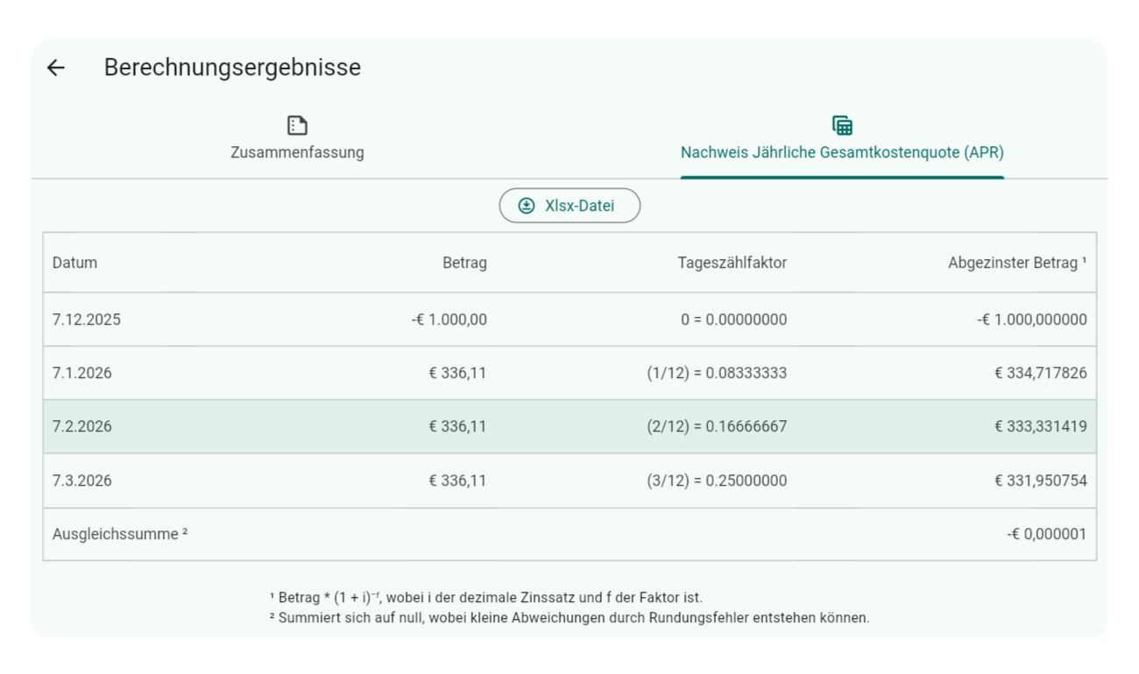The image size is (1139, 674).
Task: Click the Datum column header
Action: pyautogui.click(x=75, y=263)
